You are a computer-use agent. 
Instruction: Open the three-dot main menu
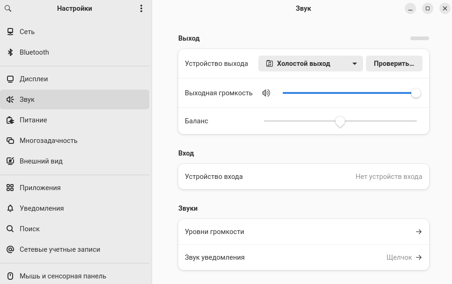[x=141, y=8]
